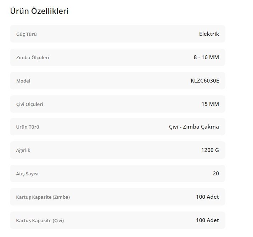The image size is (253, 237).
Task: Select the 1200 G weight value
Action: 210,150
